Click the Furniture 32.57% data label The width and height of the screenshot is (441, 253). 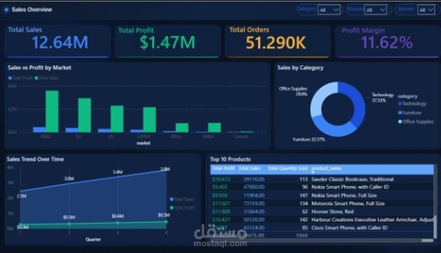(x=309, y=139)
